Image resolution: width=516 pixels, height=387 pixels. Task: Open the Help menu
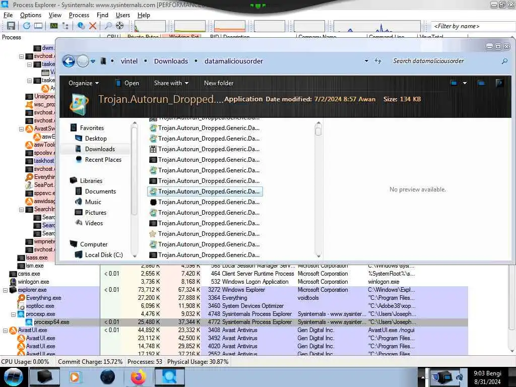[x=144, y=15]
